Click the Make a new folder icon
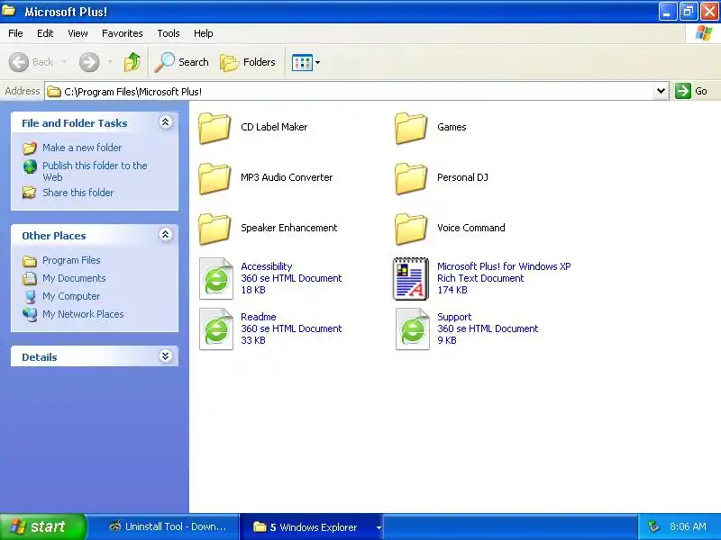The width and height of the screenshot is (721, 540). (x=30, y=148)
